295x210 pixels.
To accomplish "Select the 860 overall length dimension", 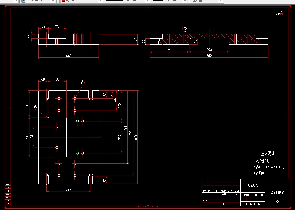I will coord(209,56).
